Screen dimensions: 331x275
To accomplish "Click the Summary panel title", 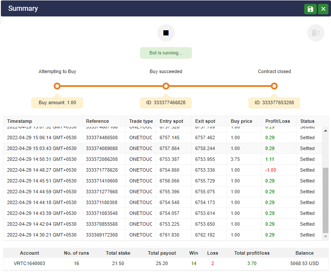I will point(23,8).
